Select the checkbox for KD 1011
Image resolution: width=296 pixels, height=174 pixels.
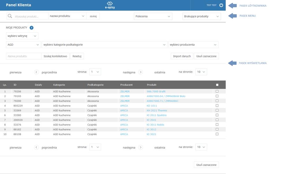[x=217, y=105]
